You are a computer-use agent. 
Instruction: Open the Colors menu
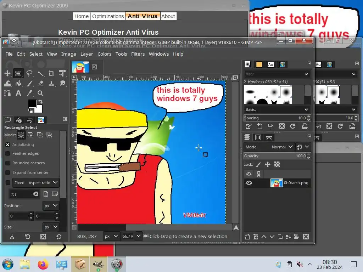click(x=104, y=54)
